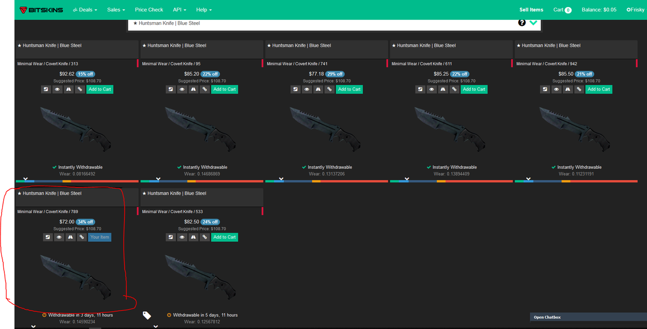
Task: Open Steam icon on the $82.50 listing
Action: tap(171, 237)
